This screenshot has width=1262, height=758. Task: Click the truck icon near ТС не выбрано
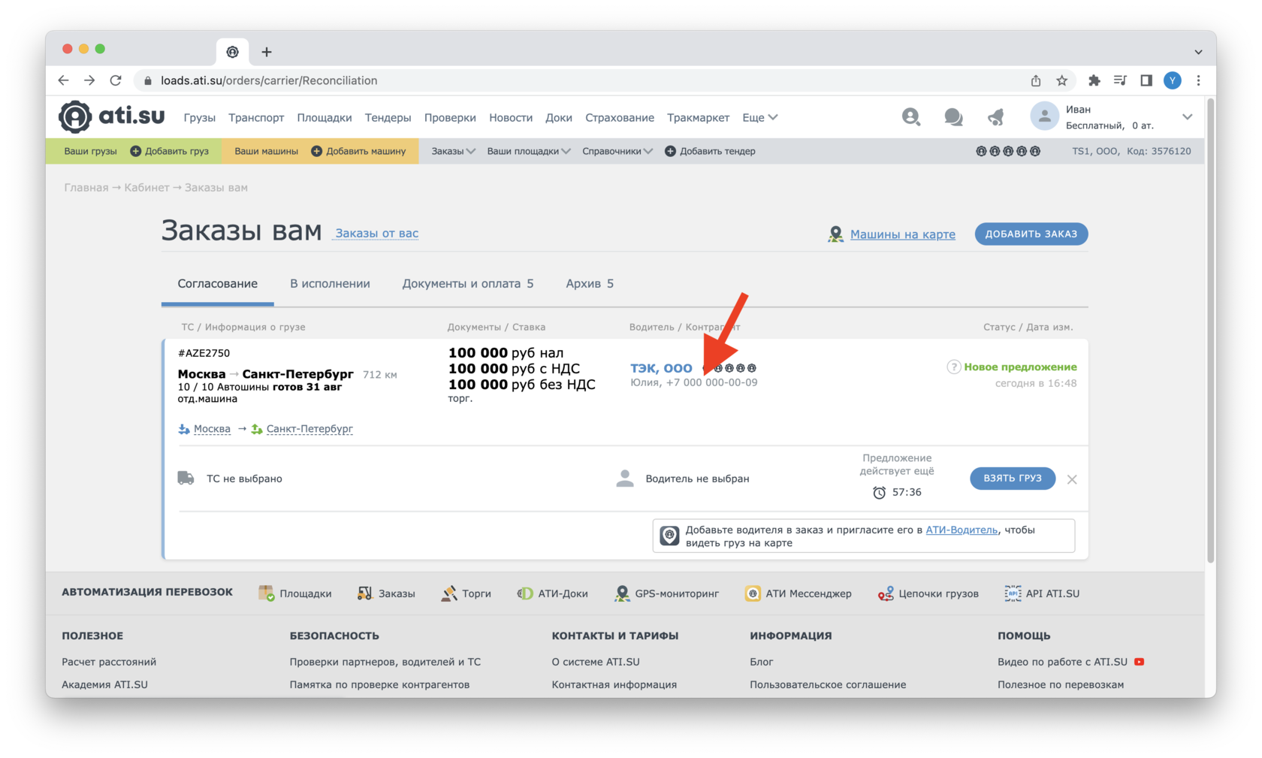[186, 478]
